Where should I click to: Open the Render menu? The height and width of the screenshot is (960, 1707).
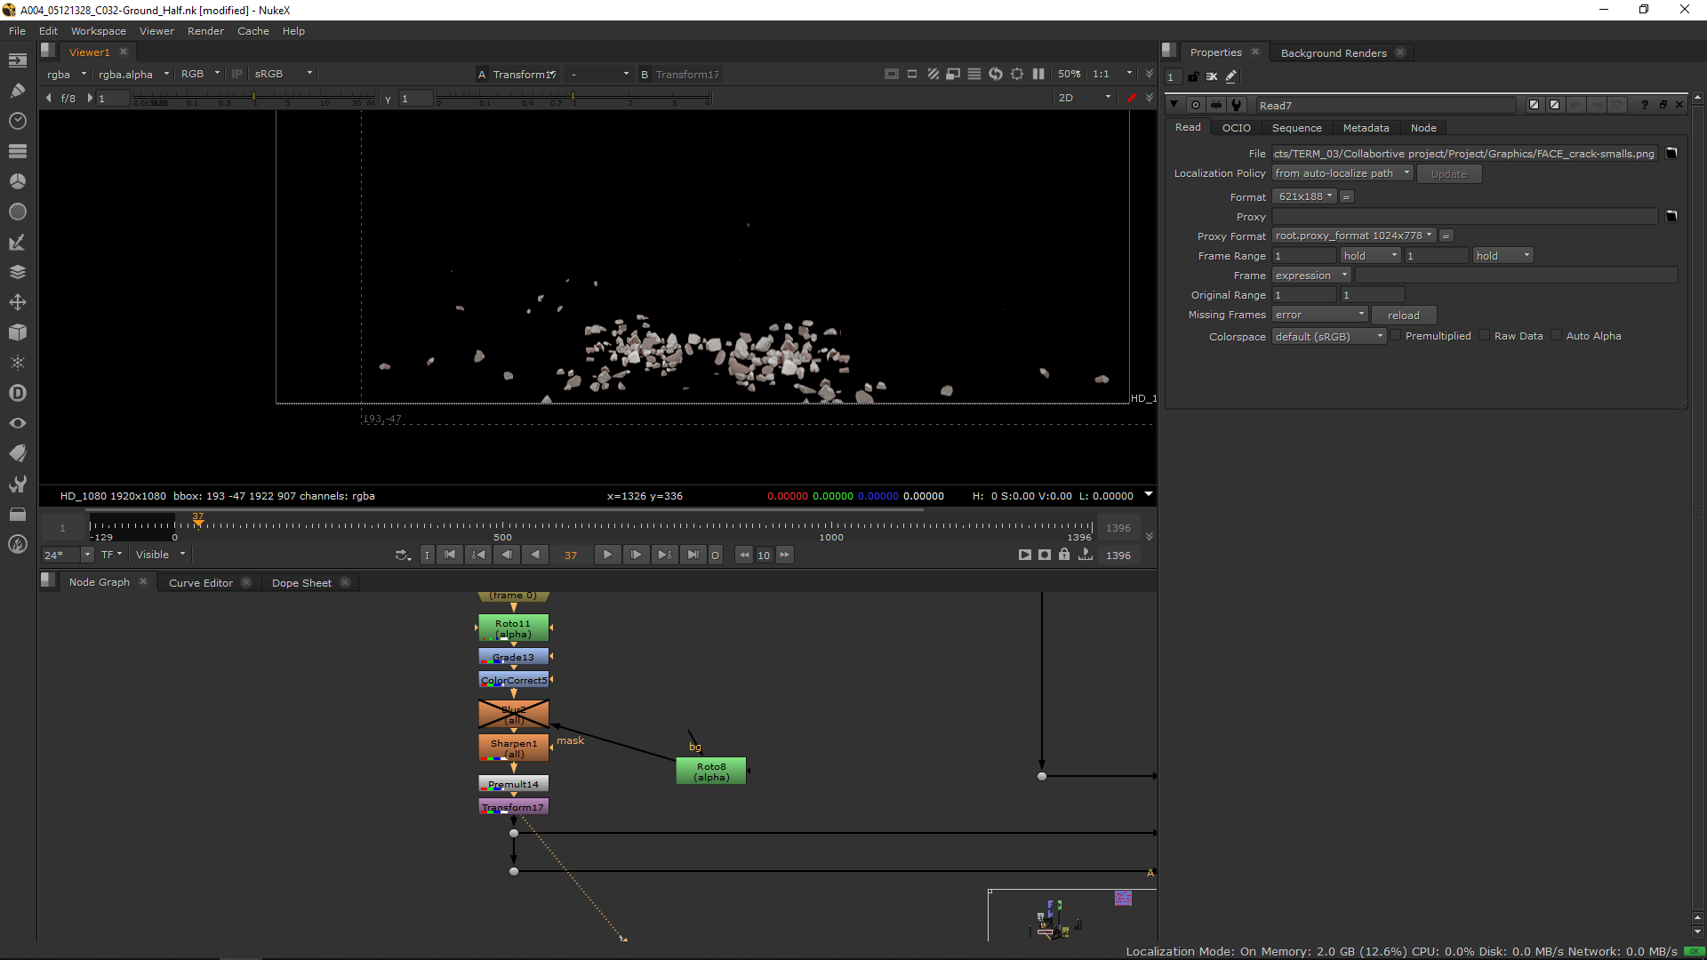pyautogui.click(x=205, y=31)
